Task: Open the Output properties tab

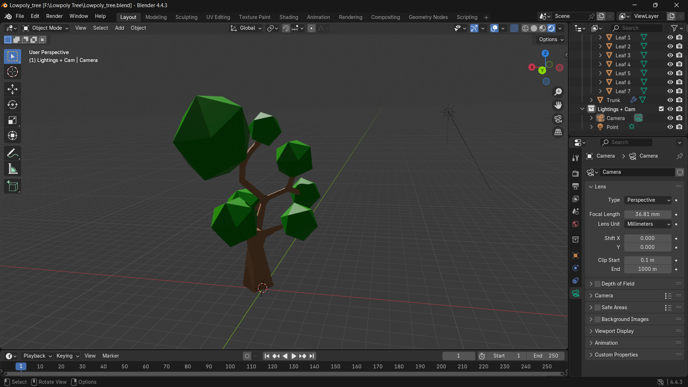Action: tap(575, 186)
